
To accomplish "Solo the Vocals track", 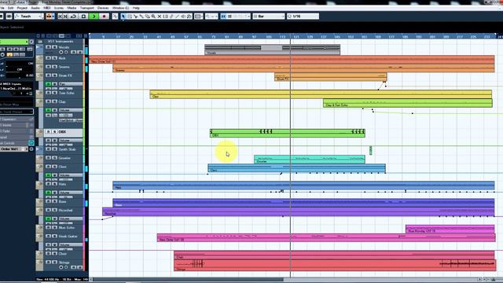I will (x=54, y=47).
